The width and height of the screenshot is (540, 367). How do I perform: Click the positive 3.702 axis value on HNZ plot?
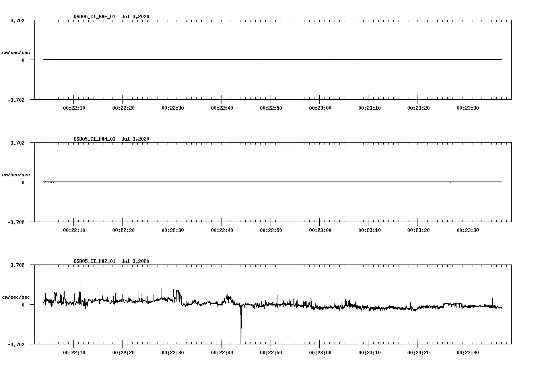(17, 265)
